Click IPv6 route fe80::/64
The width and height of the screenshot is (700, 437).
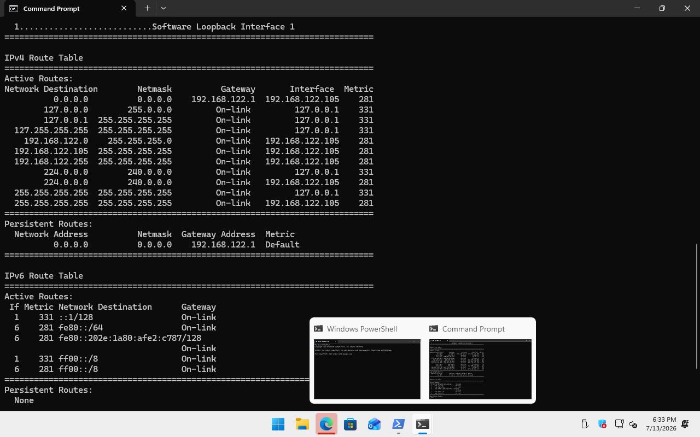[x=80, y=328]
